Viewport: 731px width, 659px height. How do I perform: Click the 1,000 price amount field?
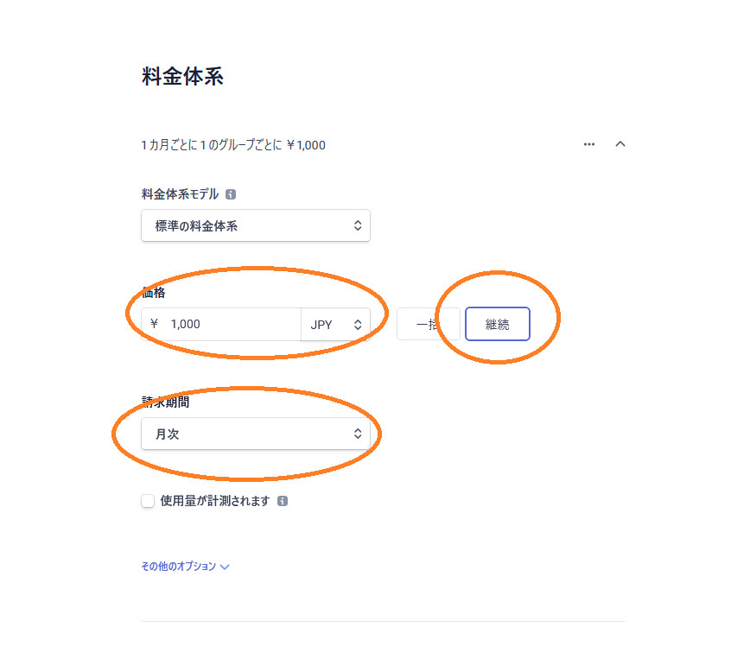tap(221, 325)
